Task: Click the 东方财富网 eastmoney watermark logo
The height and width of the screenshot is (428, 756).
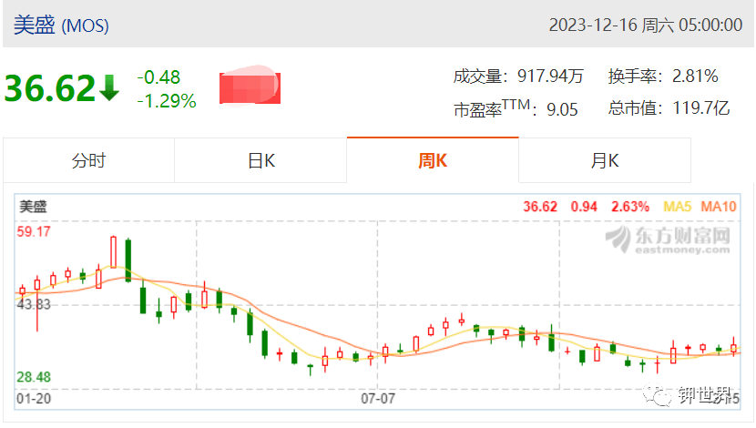Action: (668, 239)
